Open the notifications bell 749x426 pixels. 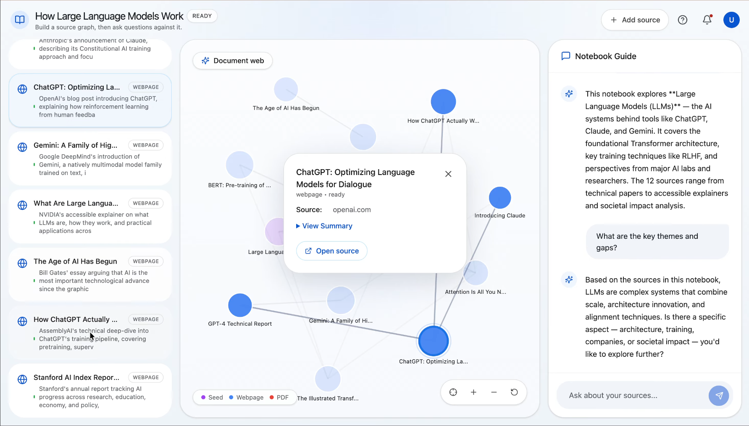tap(707, 20)
